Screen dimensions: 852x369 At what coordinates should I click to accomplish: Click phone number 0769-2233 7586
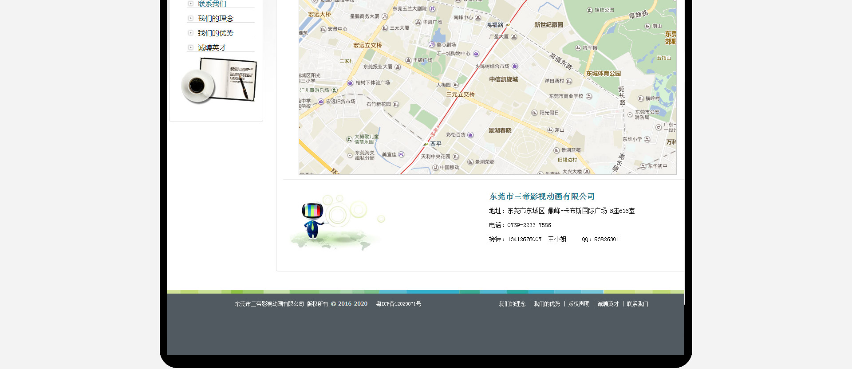point(529,225)
